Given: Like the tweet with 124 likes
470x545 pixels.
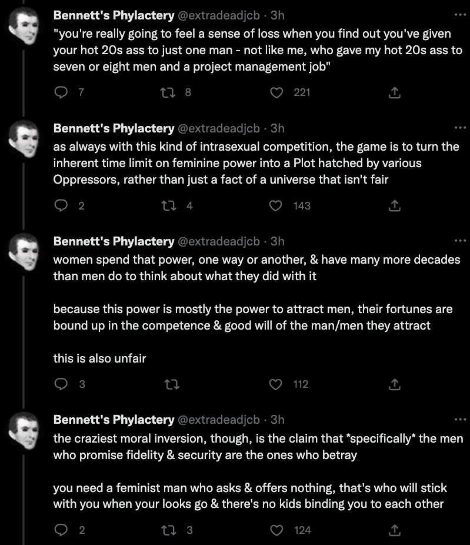Looking at the screenshot, I should (276, 530).
